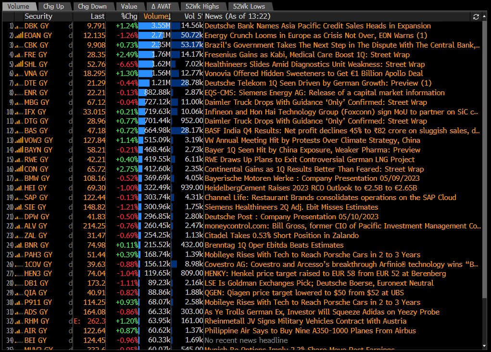Open the Chg Up tab

[53, 6]
